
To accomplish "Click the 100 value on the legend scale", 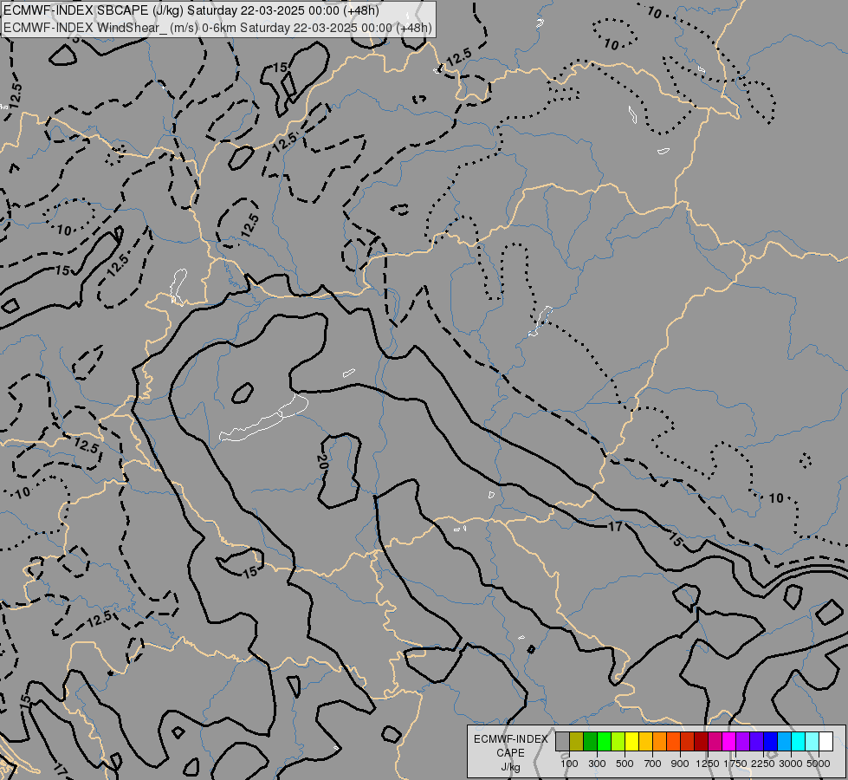I will 569,764.
